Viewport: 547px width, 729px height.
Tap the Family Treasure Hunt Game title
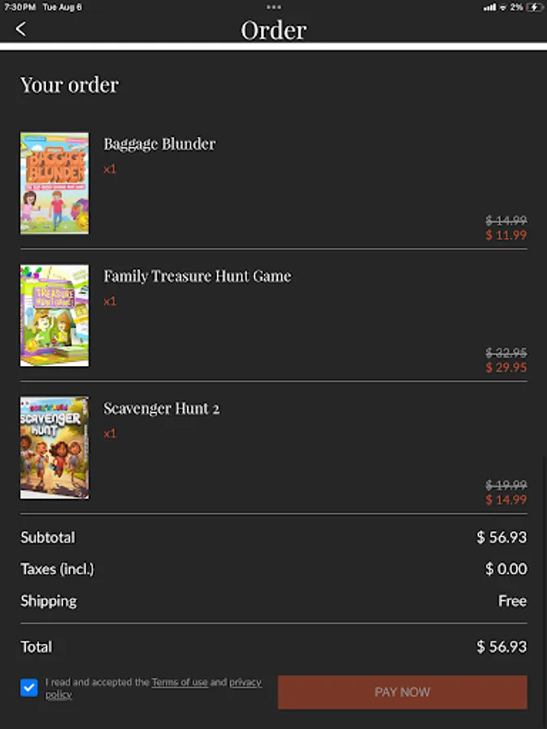tap(197, 276)
